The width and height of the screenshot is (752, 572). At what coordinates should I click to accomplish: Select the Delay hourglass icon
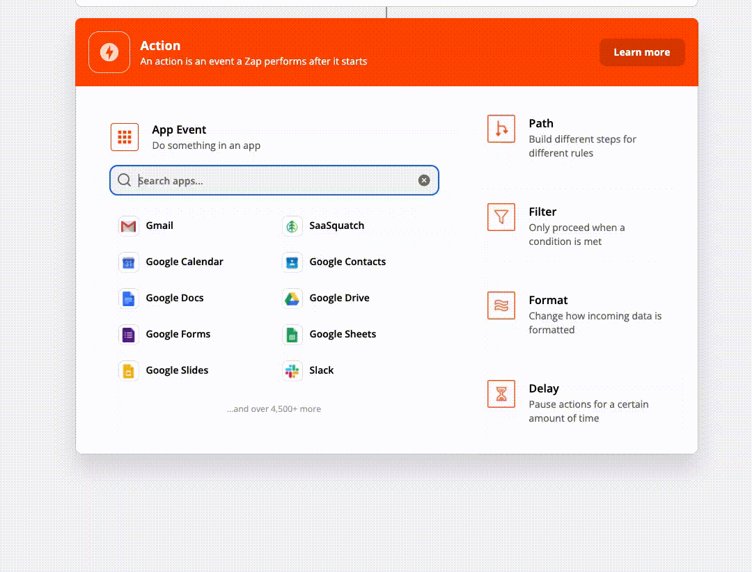click(x=501, y=393)
